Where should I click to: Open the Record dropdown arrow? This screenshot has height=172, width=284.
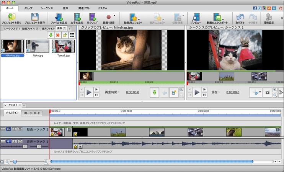pyautogui.click(x=114, y=16)
